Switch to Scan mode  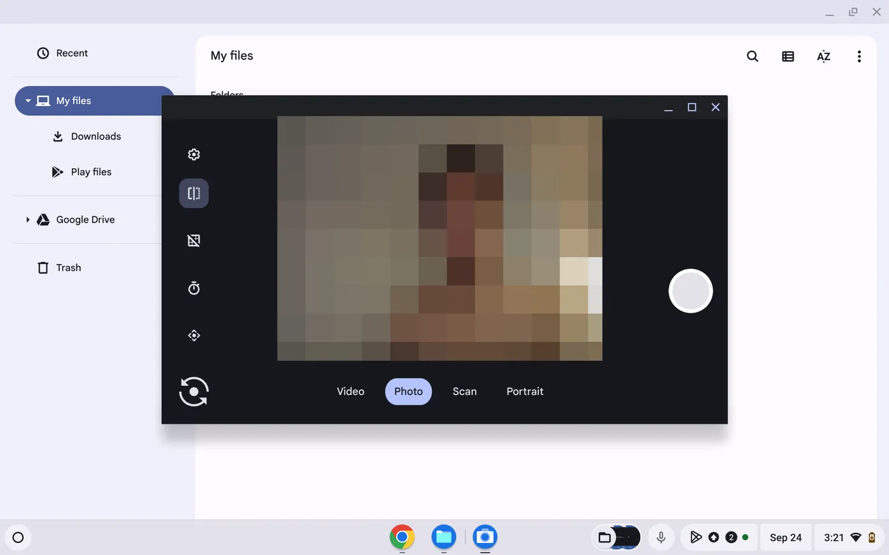[465, 391]
